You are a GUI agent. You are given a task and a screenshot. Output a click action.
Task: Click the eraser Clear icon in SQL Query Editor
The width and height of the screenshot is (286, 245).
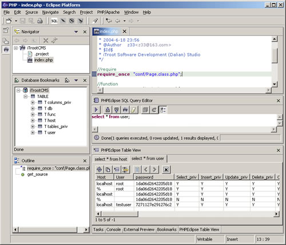tap(133, 110)
